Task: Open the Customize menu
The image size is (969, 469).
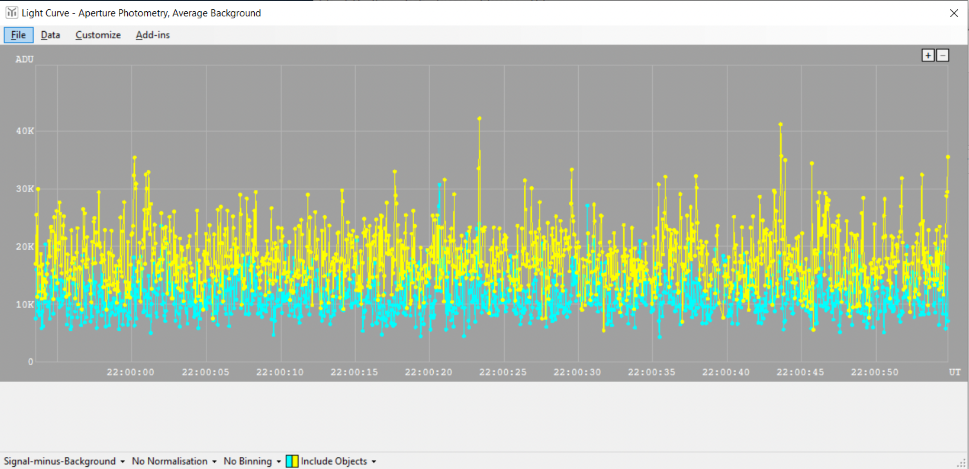Action: [98, 35]
